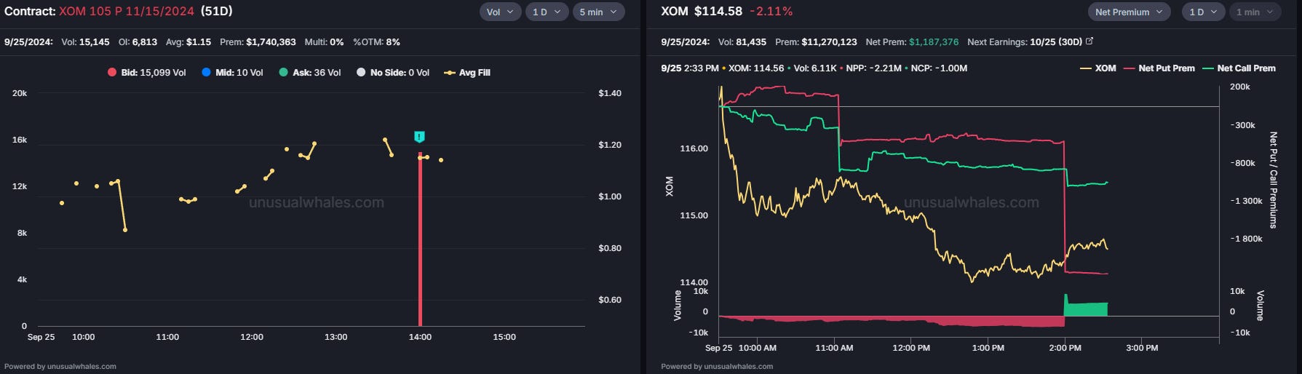This screenshot has width=1302, height=374.
Task: Click the 14:00 axis label in contract chart
Action: 420,337
